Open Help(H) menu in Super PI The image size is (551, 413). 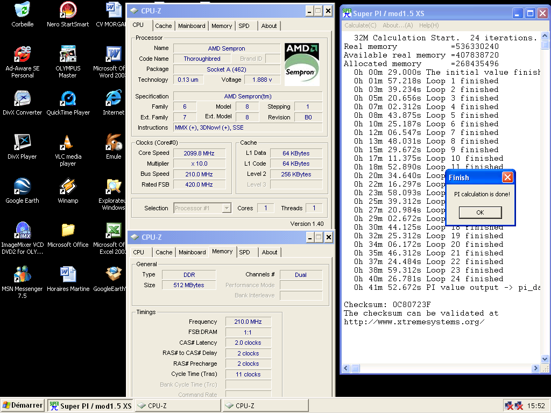[429, 25]
